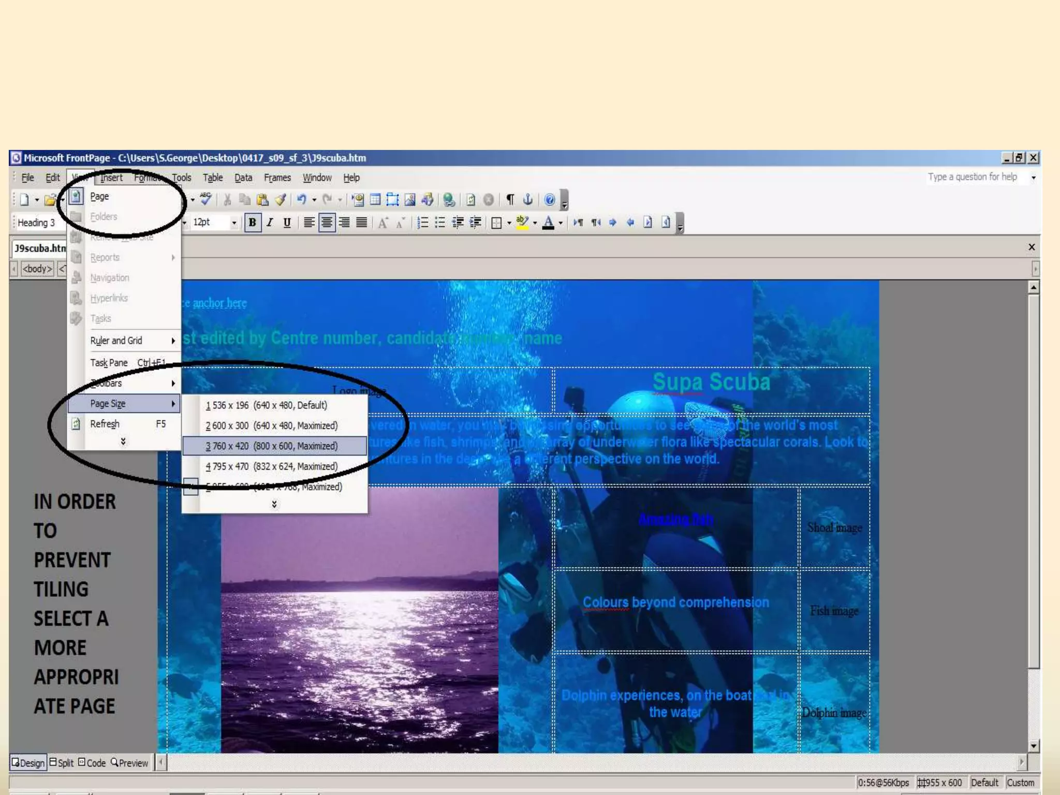This screenshot has width=1060, height=795.
Task: Click the spelling check icon
Action: (205, 199)
